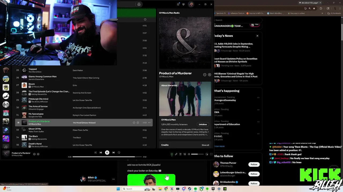Viewport: 343px width, 192px height.
Task: Open the ampersand album cover artwork
Action: (x=185, y=43)
